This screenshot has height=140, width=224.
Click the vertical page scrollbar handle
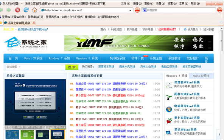coord(221,41)
